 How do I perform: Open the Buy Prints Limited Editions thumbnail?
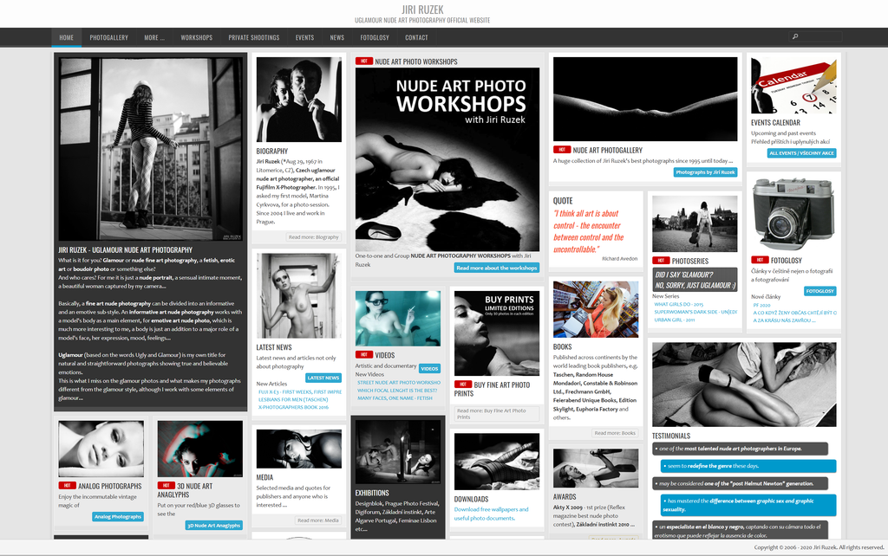[497, 333]
